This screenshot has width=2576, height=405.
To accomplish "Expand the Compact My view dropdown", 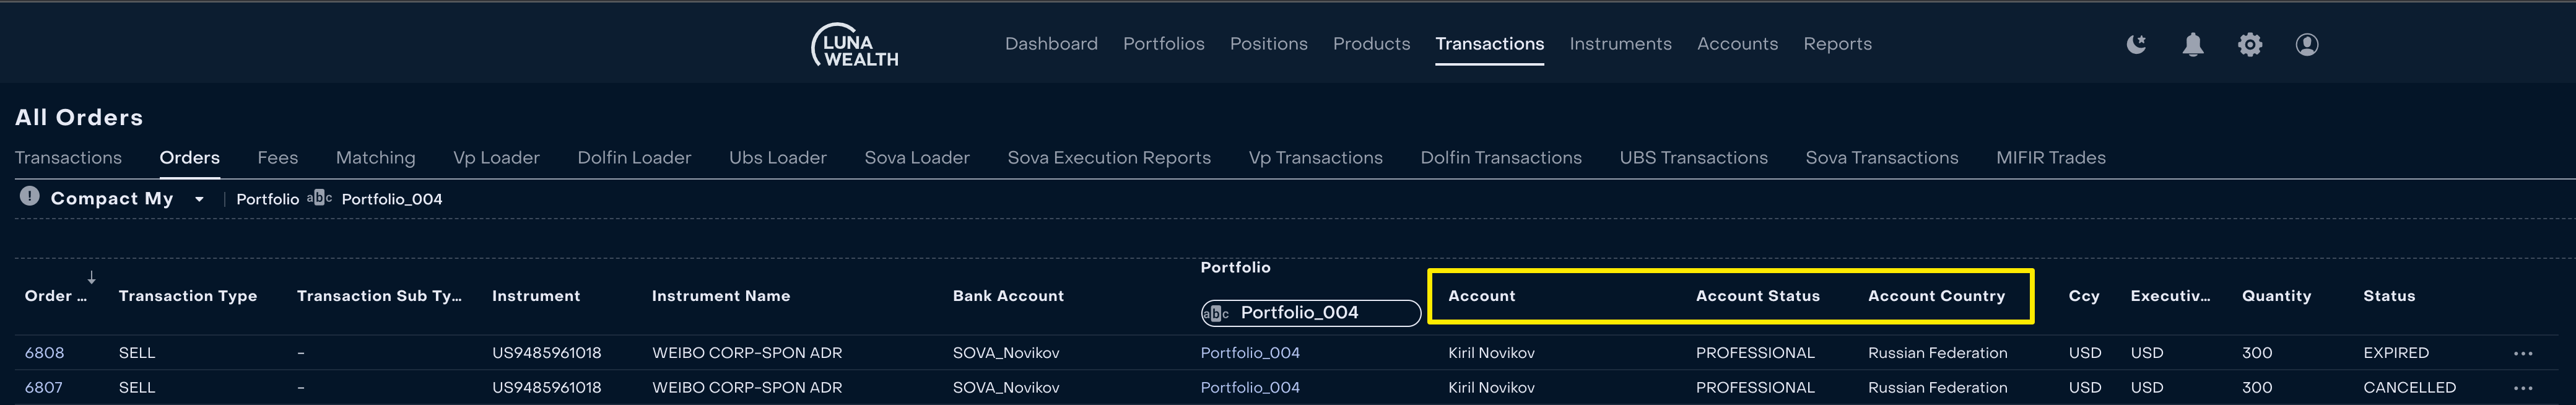I will pyautogui.click(x=199, y=199).
